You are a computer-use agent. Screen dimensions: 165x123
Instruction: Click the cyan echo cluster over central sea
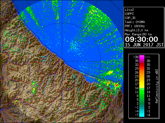pyautogui.click(x=75, y=46)
